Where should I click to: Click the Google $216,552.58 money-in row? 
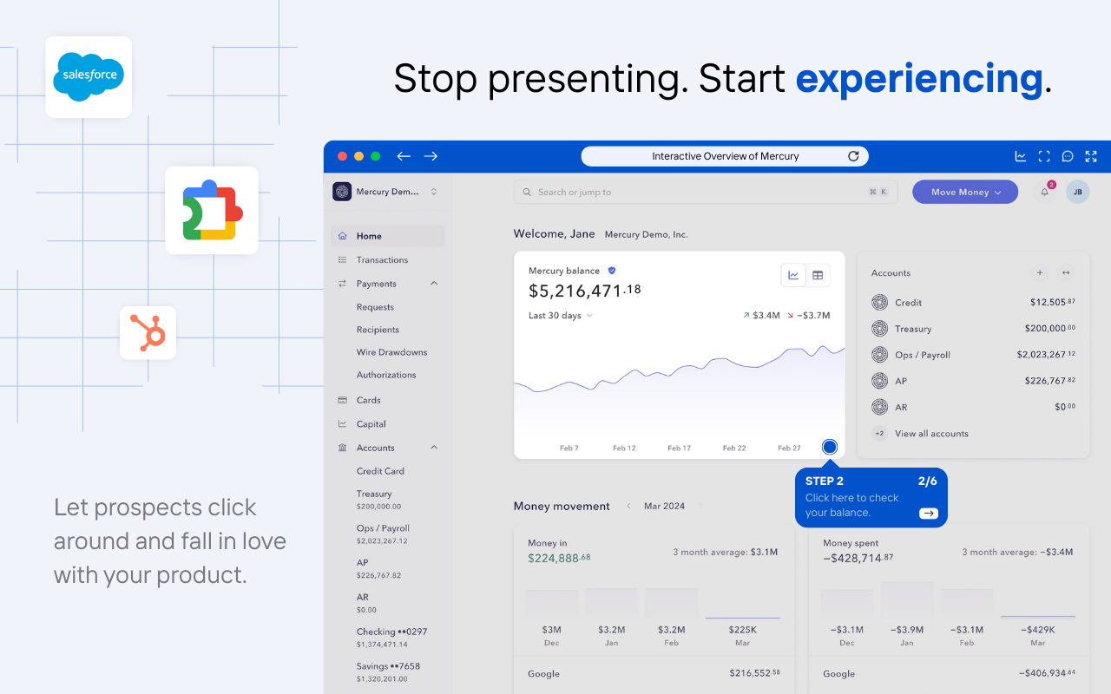point(654,673)
